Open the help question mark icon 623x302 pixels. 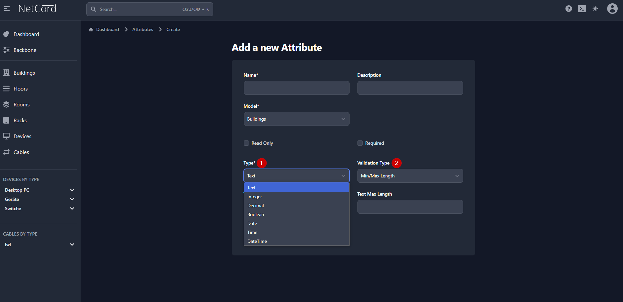pyautogui.click(x=568, y=9)
